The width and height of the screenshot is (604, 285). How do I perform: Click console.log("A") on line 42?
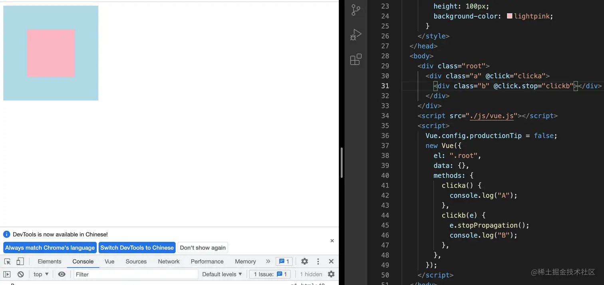(x=483, y=195)
